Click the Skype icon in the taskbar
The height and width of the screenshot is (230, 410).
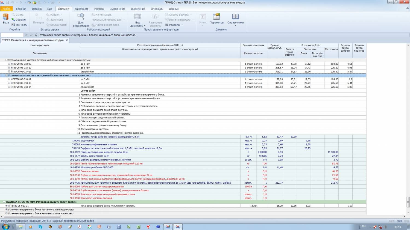tap(40, 227)
